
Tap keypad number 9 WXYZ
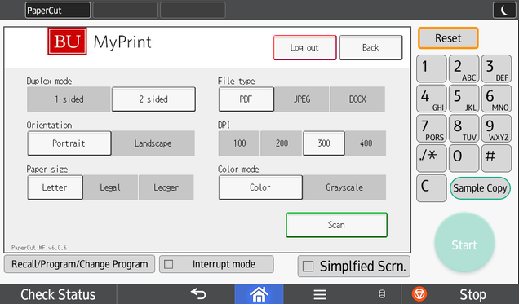click(x=496, y=129)
